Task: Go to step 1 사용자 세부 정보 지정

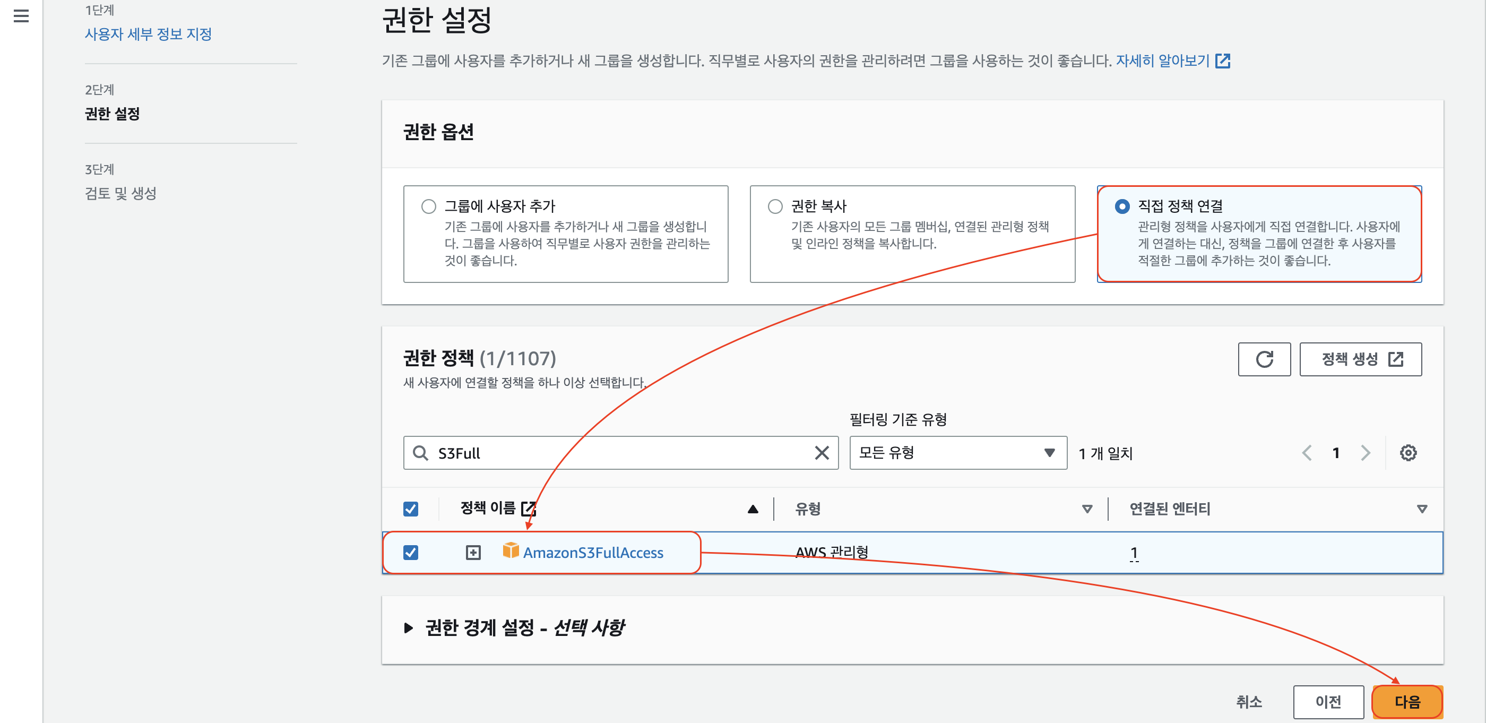Action: tap(148, 34)
